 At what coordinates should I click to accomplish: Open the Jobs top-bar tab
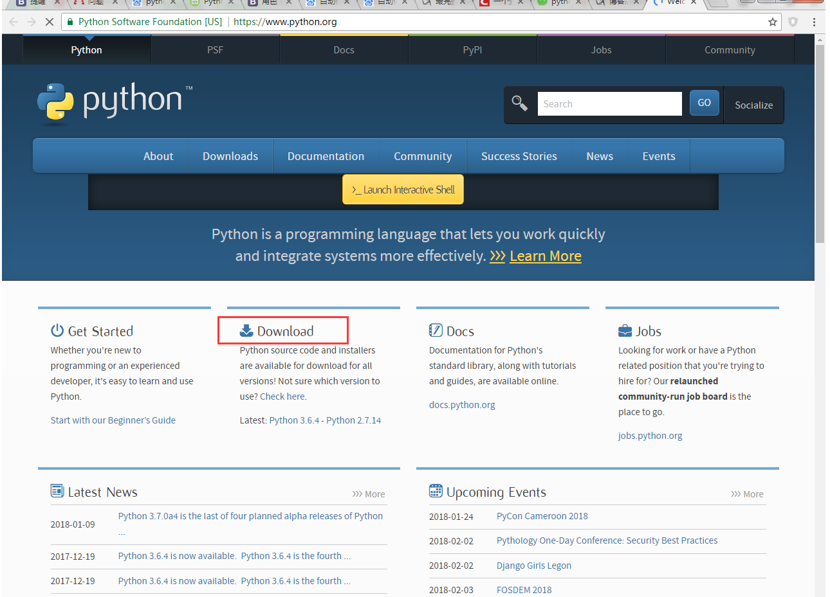point(602,49)
